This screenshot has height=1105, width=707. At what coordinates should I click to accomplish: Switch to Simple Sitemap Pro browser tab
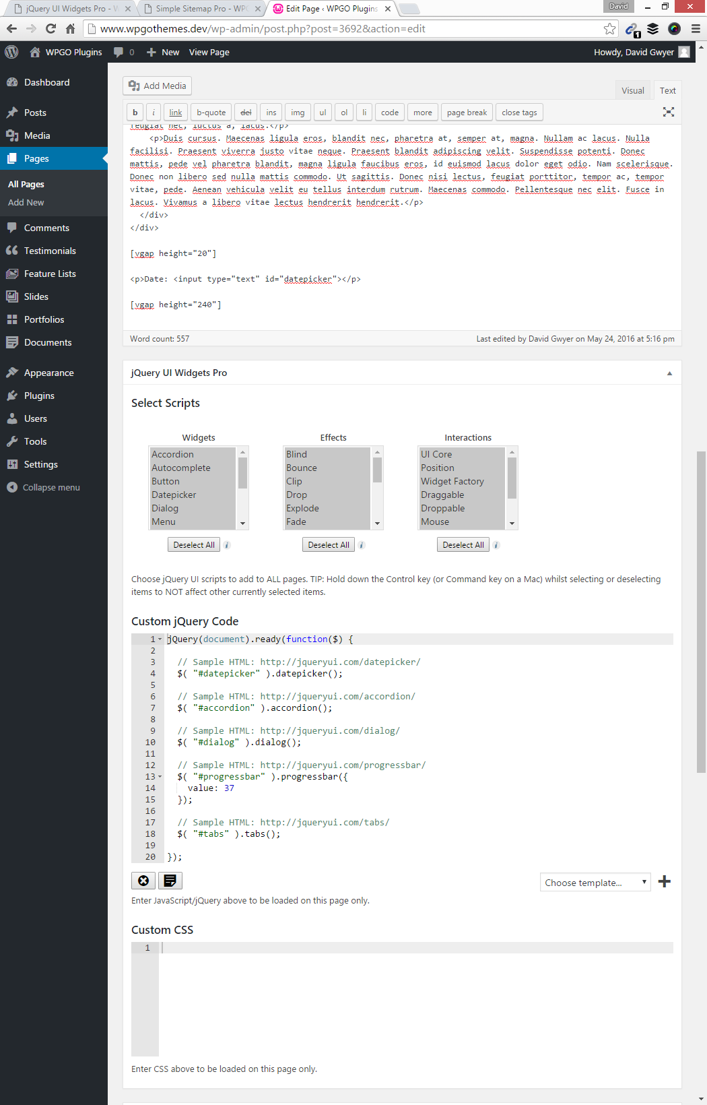(201, 8)
